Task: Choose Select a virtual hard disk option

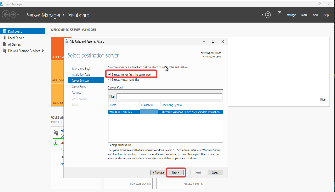Action: point(110,80)
